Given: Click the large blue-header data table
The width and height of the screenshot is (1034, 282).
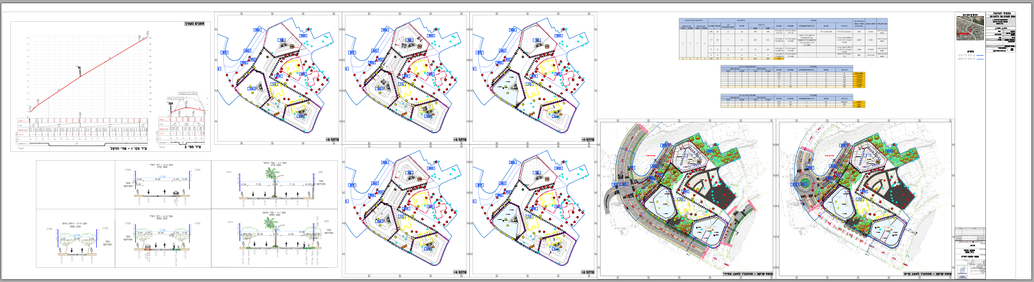Looking at the screenshot, I should [783, 38].
